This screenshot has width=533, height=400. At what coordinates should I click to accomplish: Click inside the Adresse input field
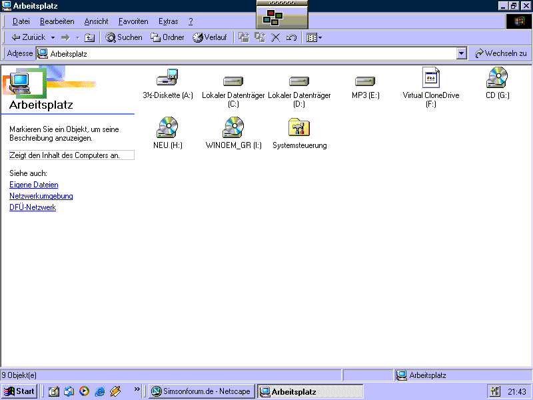[253, 53]
